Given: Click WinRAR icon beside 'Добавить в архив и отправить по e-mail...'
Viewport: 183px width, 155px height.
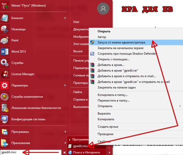Looking at the screenshot, I should click(x=92, y=76).
